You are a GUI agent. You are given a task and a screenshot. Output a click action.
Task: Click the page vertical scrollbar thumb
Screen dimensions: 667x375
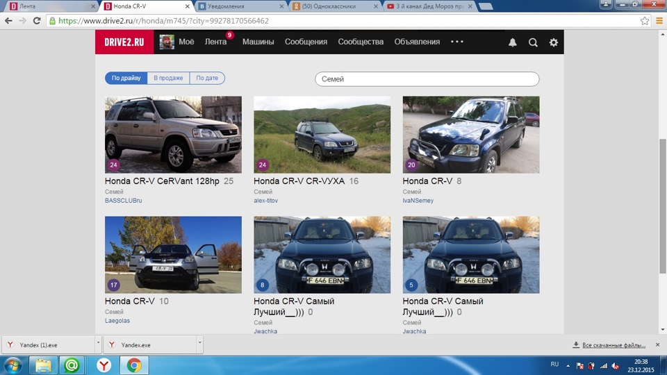663,206
